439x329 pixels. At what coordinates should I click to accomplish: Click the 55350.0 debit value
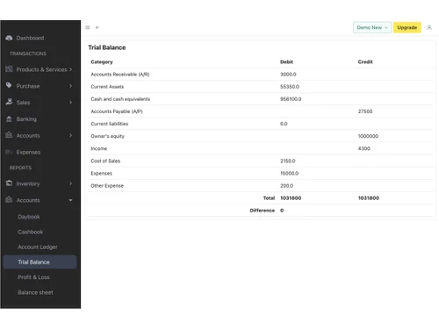290,87
